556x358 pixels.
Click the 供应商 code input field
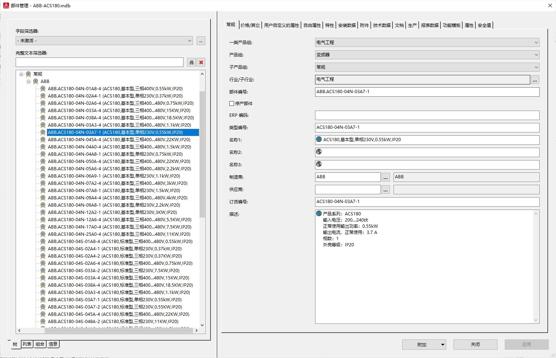point(348,190)
